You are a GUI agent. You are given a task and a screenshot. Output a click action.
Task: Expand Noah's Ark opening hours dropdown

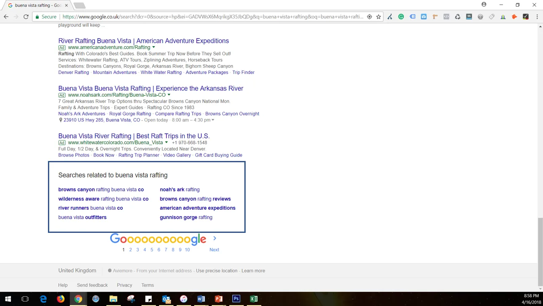pyautogui.click(x=212, y=120)
